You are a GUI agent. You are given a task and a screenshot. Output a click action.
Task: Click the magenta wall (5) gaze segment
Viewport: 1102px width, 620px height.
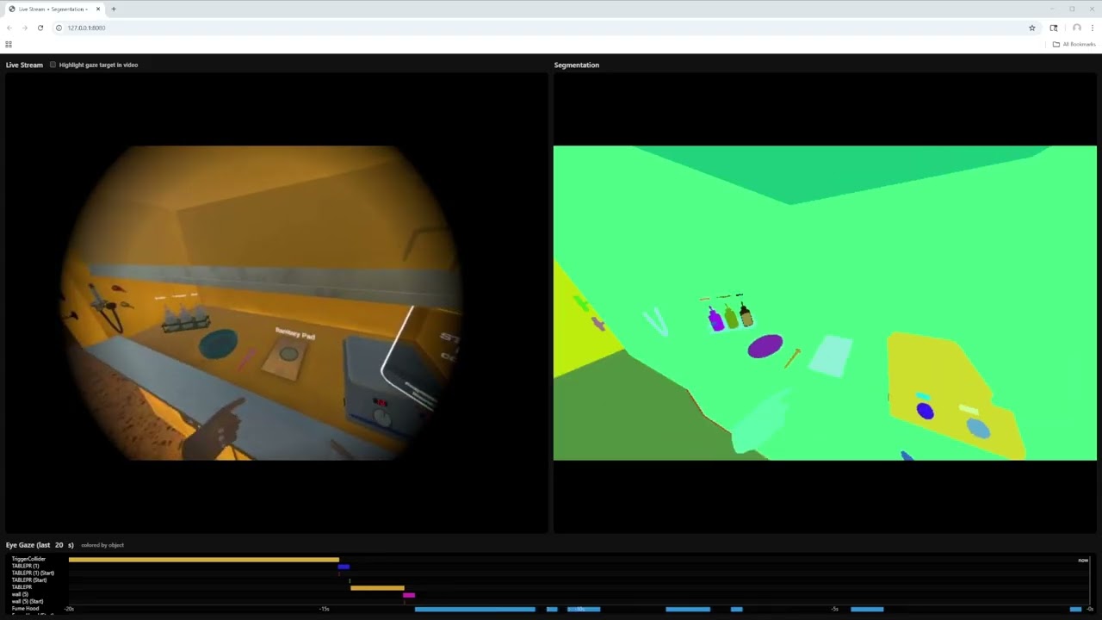pyautogui.click(x=409, y=594)
